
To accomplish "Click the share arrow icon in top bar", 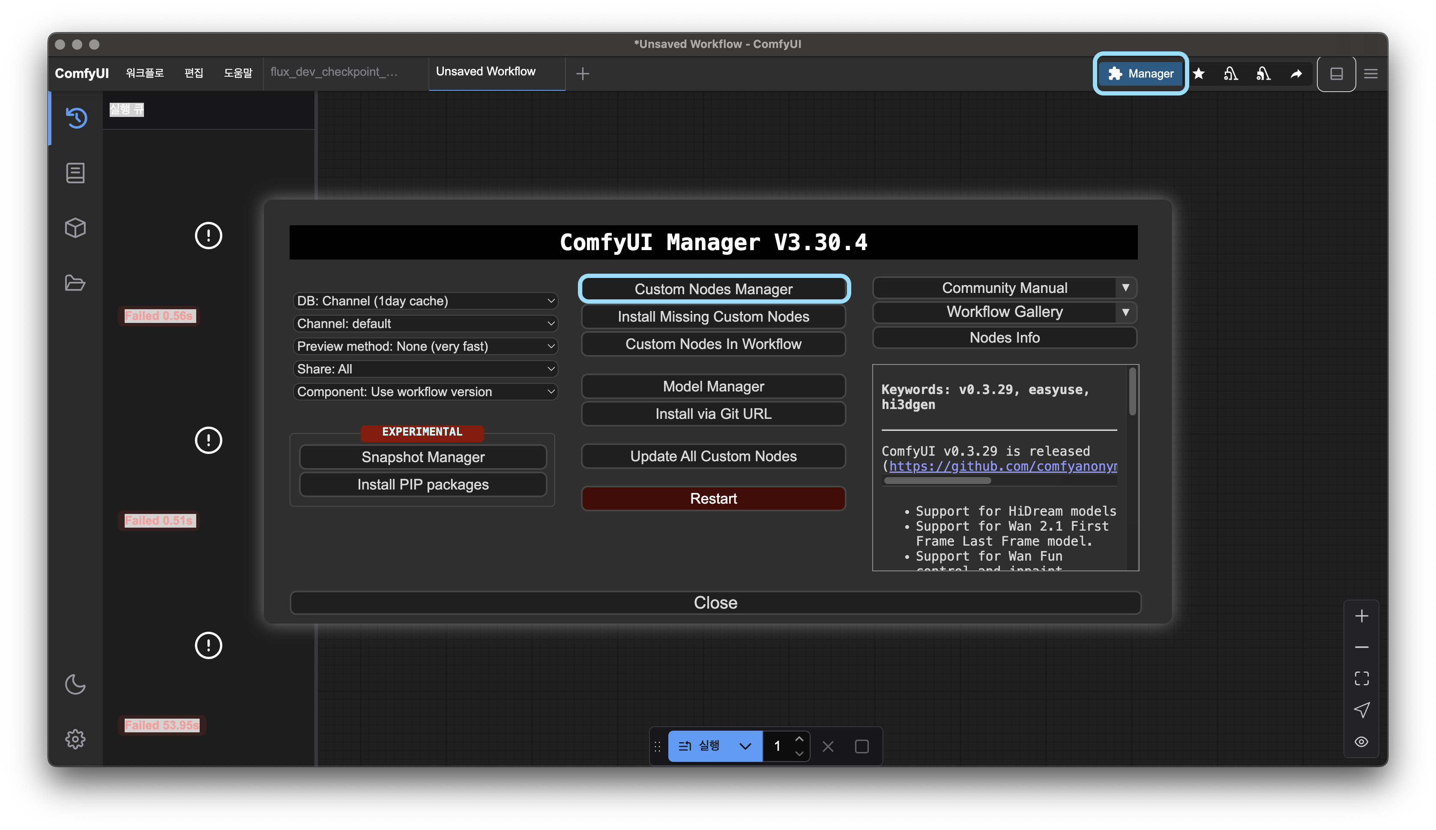I will [1296, 74].
